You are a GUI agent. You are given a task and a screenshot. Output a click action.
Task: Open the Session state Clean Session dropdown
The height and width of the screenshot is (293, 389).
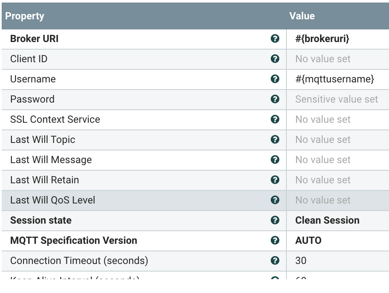pyautogui.click(x=327, y=220)
